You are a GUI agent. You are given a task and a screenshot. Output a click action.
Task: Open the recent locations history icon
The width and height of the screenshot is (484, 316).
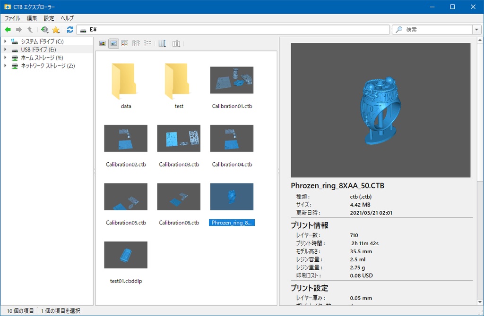(x=45, y=30)
